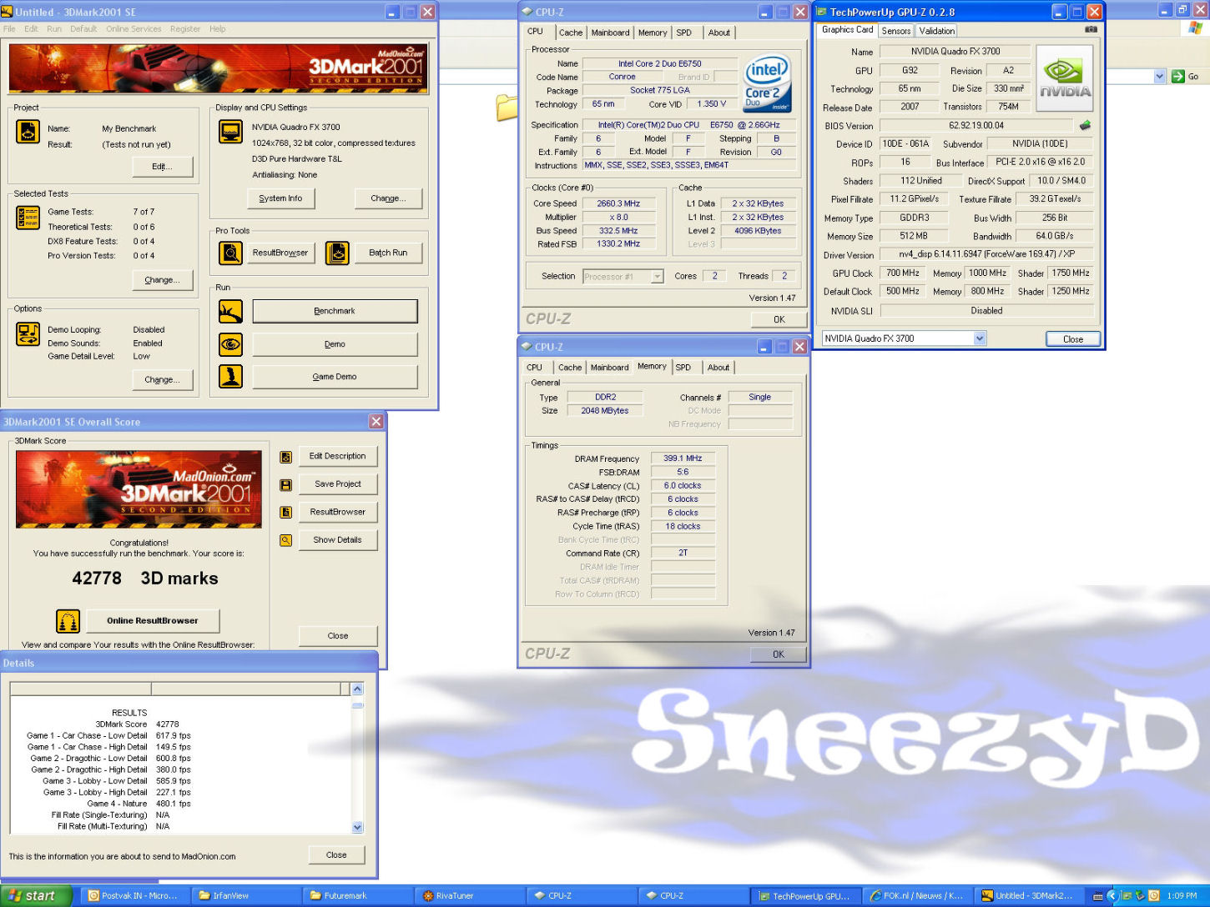
Task: Click Close in the Details window
Action: click(336, 855)
